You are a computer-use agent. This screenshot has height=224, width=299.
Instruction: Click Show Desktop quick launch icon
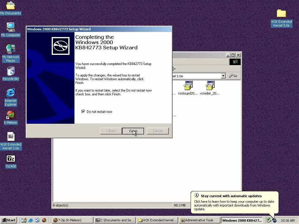point(24,220)
